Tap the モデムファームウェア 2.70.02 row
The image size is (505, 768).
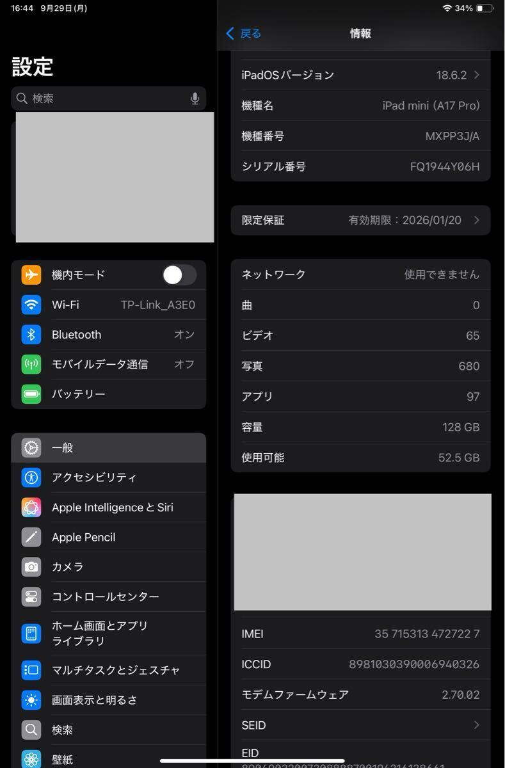point(360,695)
